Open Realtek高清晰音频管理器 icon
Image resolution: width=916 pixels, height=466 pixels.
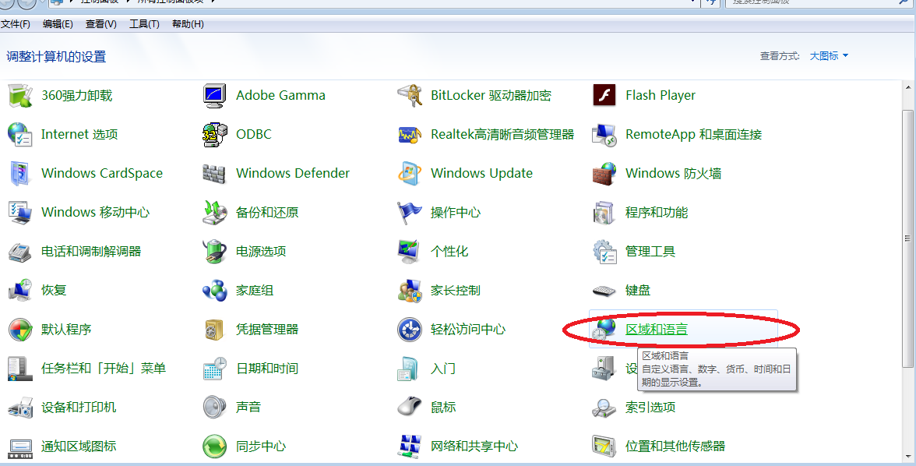click(410, 135)
